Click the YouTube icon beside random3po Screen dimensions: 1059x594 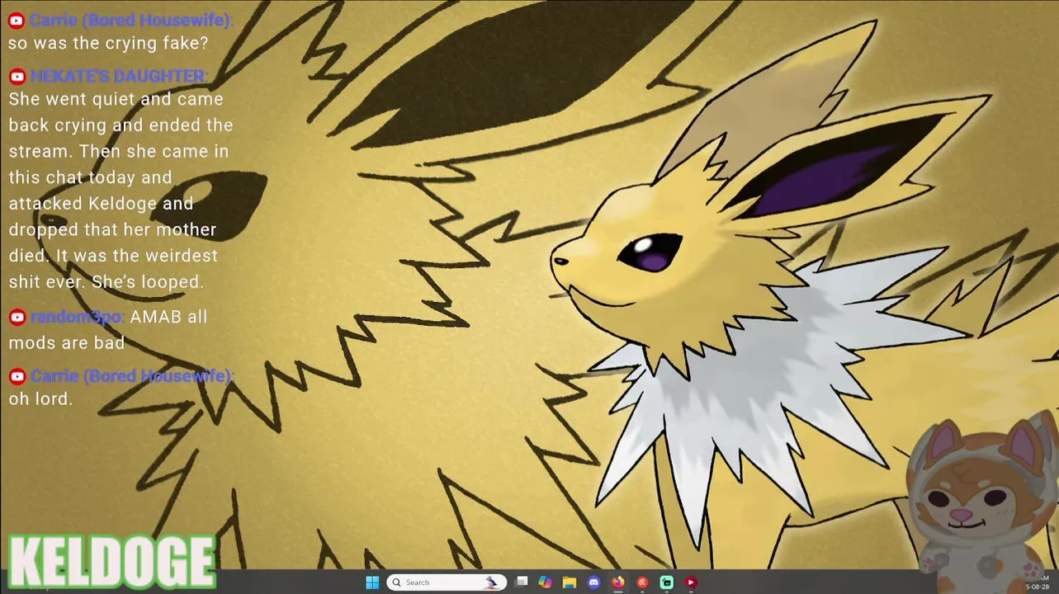click(x=17, y=317)
